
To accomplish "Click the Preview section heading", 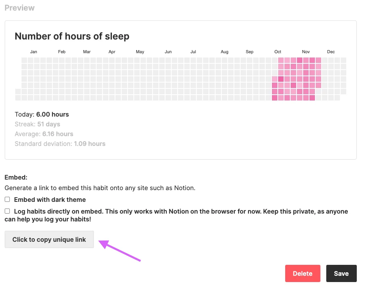I will [20, 8].
